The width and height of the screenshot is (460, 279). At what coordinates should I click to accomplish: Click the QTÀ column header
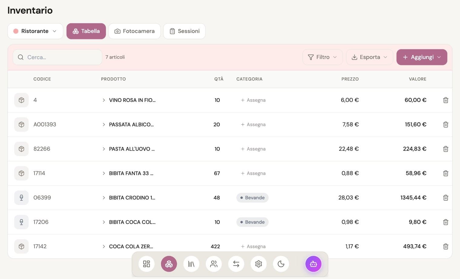point(219,79)
